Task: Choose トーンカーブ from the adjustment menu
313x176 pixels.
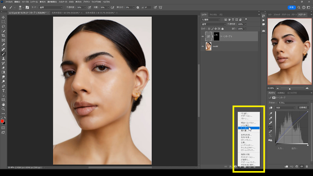Action: point(245,128)
